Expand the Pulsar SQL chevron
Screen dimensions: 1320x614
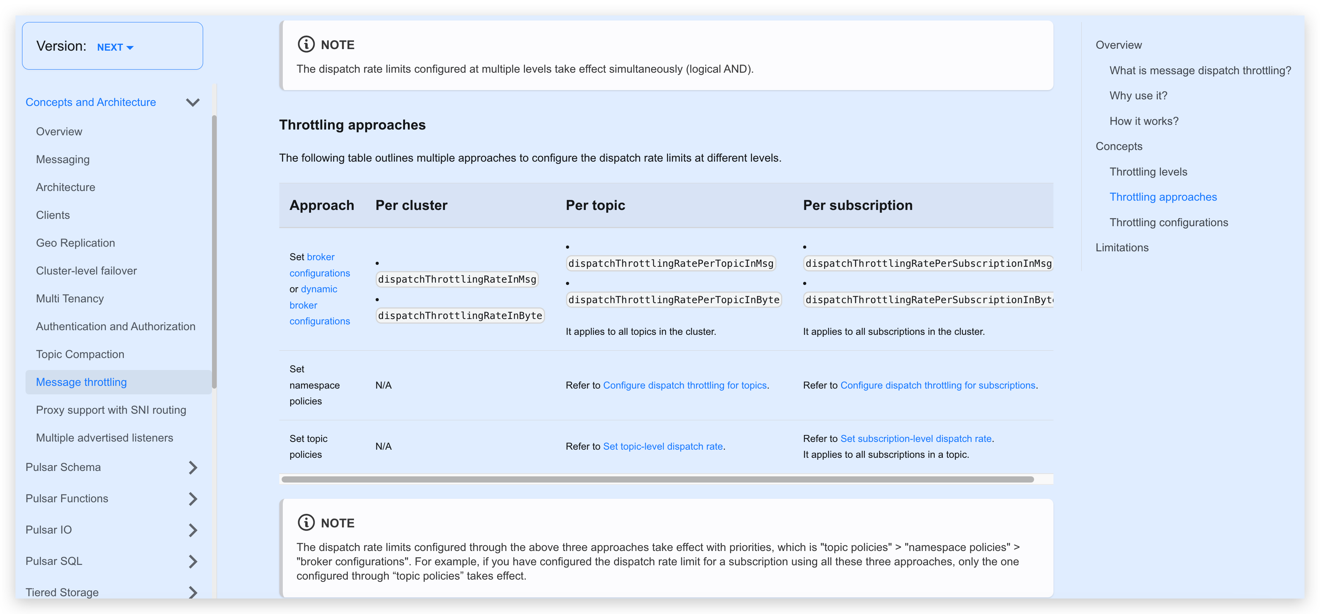coord(193,561)
